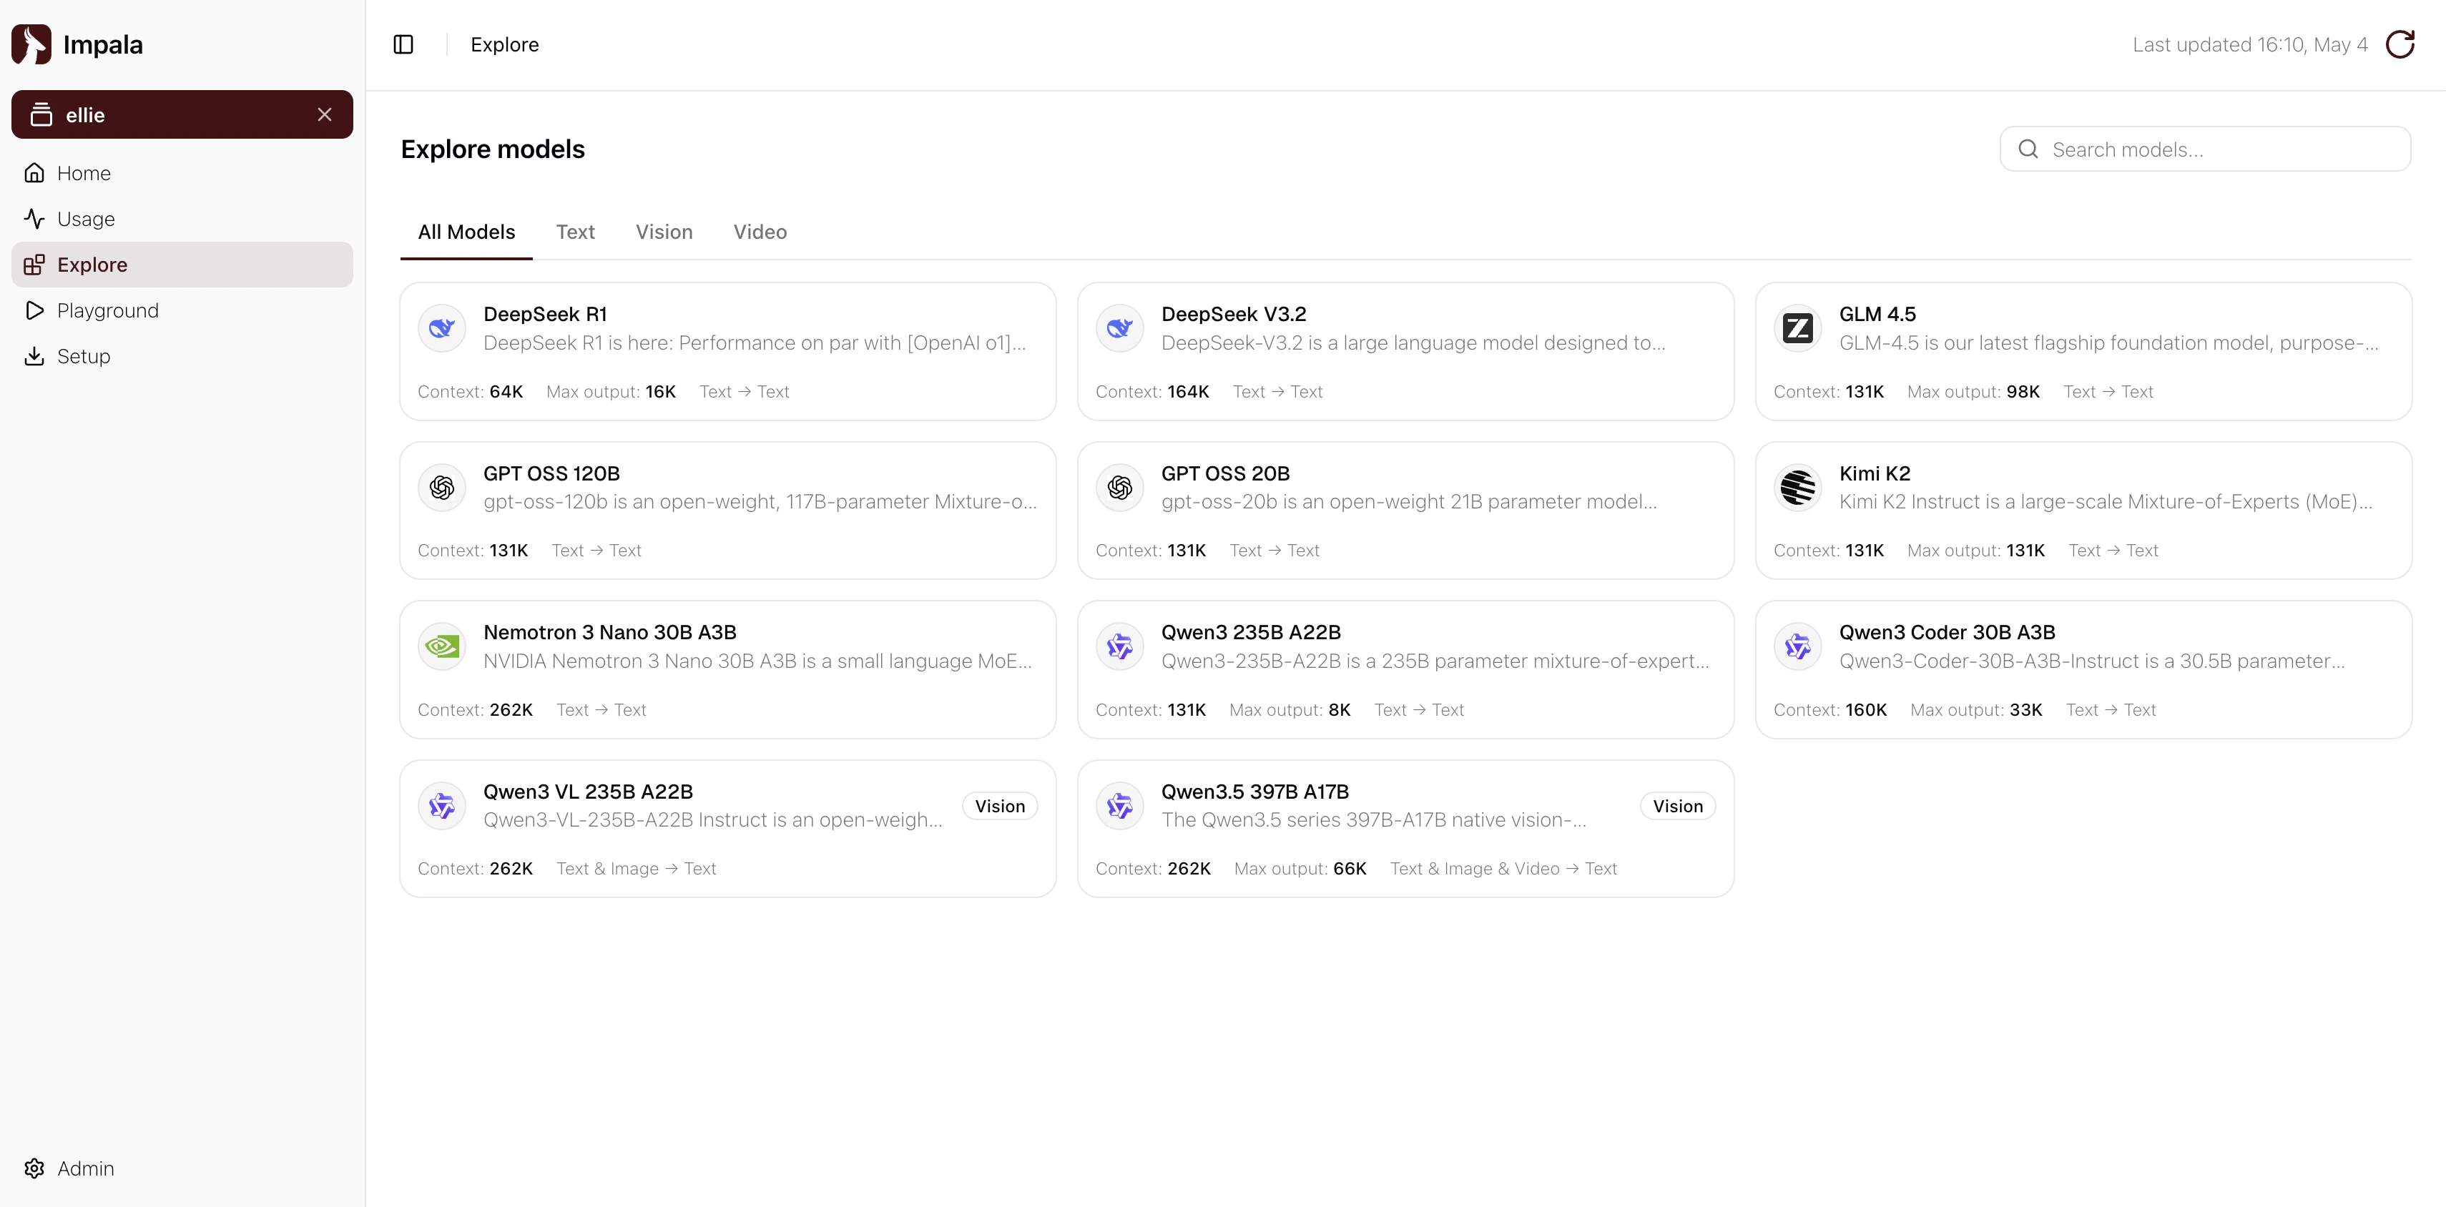Click 'Context: 64K' on DeepSeek R1
The image size is (2446, 1207).
coord(470,393)
